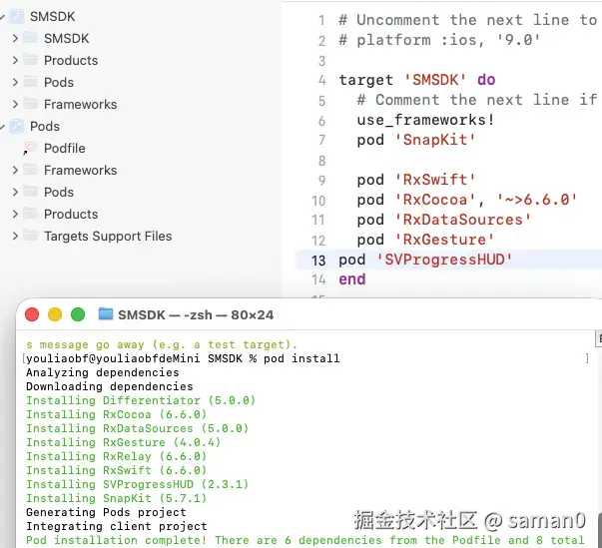Select the SMSDK project root row
Image resolution: width=602 pixels, height=548 pixels.
53,17
